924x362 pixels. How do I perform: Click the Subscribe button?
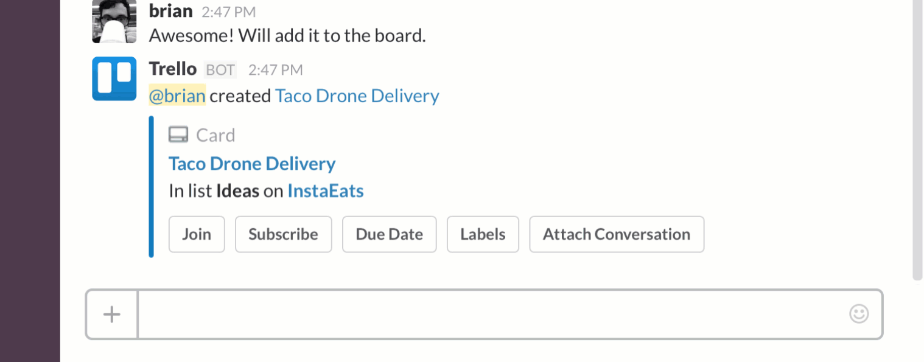(283, 234)
